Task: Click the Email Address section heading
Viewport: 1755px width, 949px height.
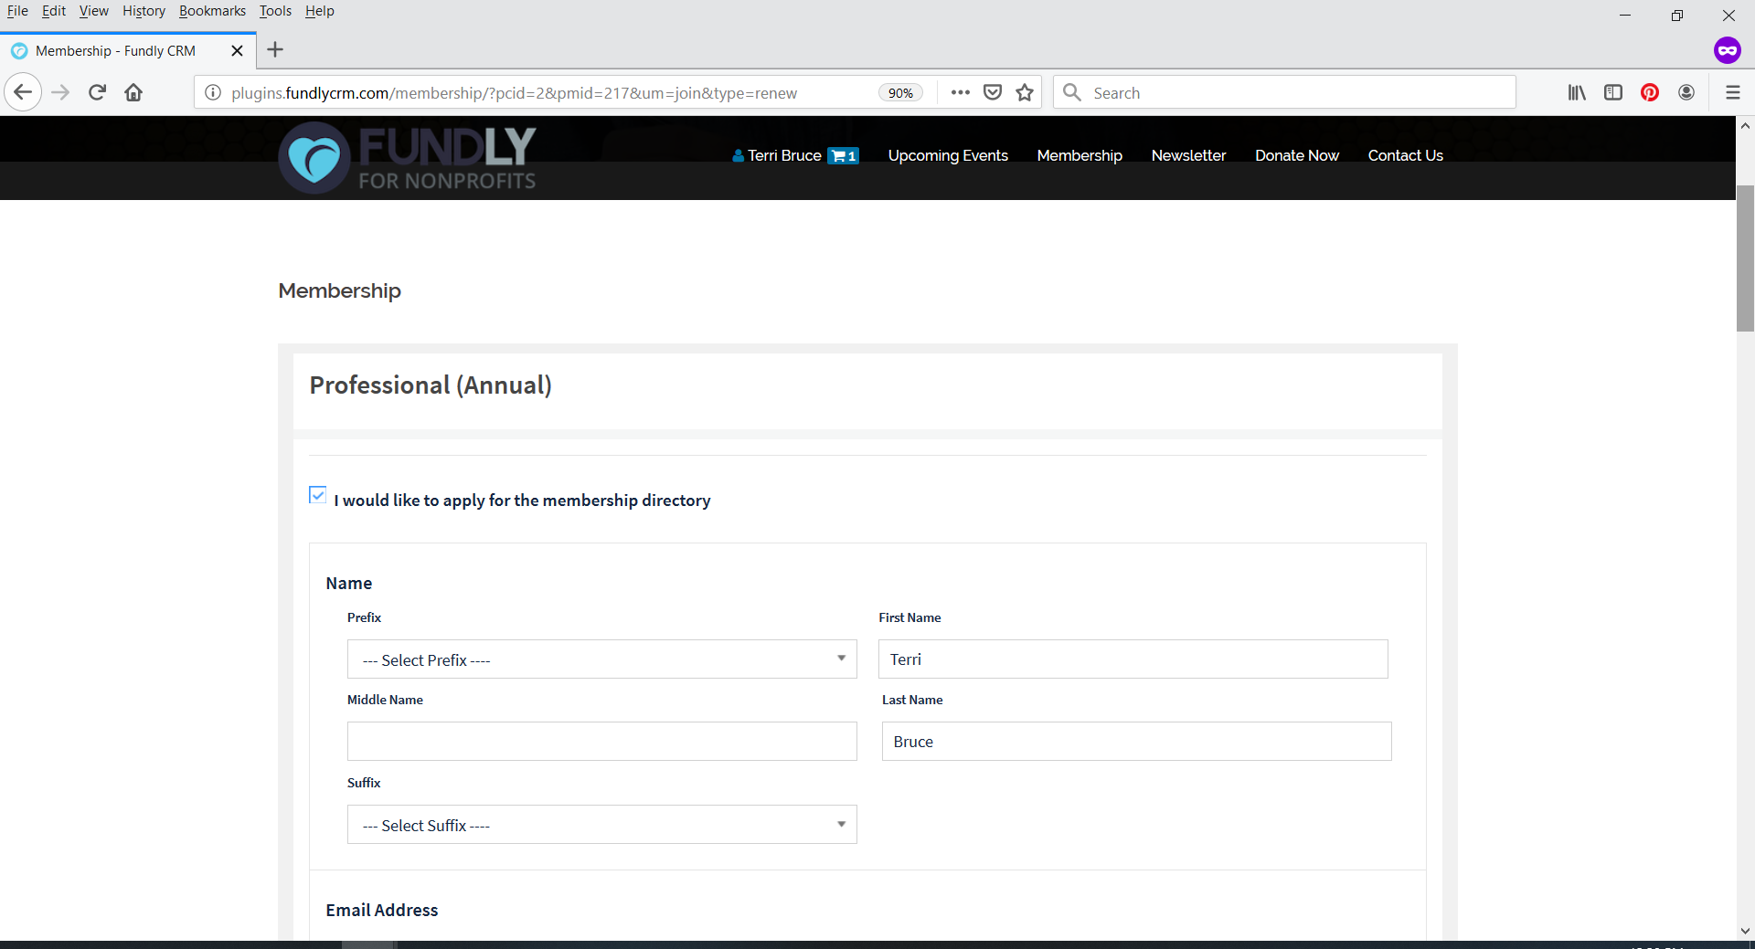Action: click(382, 911)
